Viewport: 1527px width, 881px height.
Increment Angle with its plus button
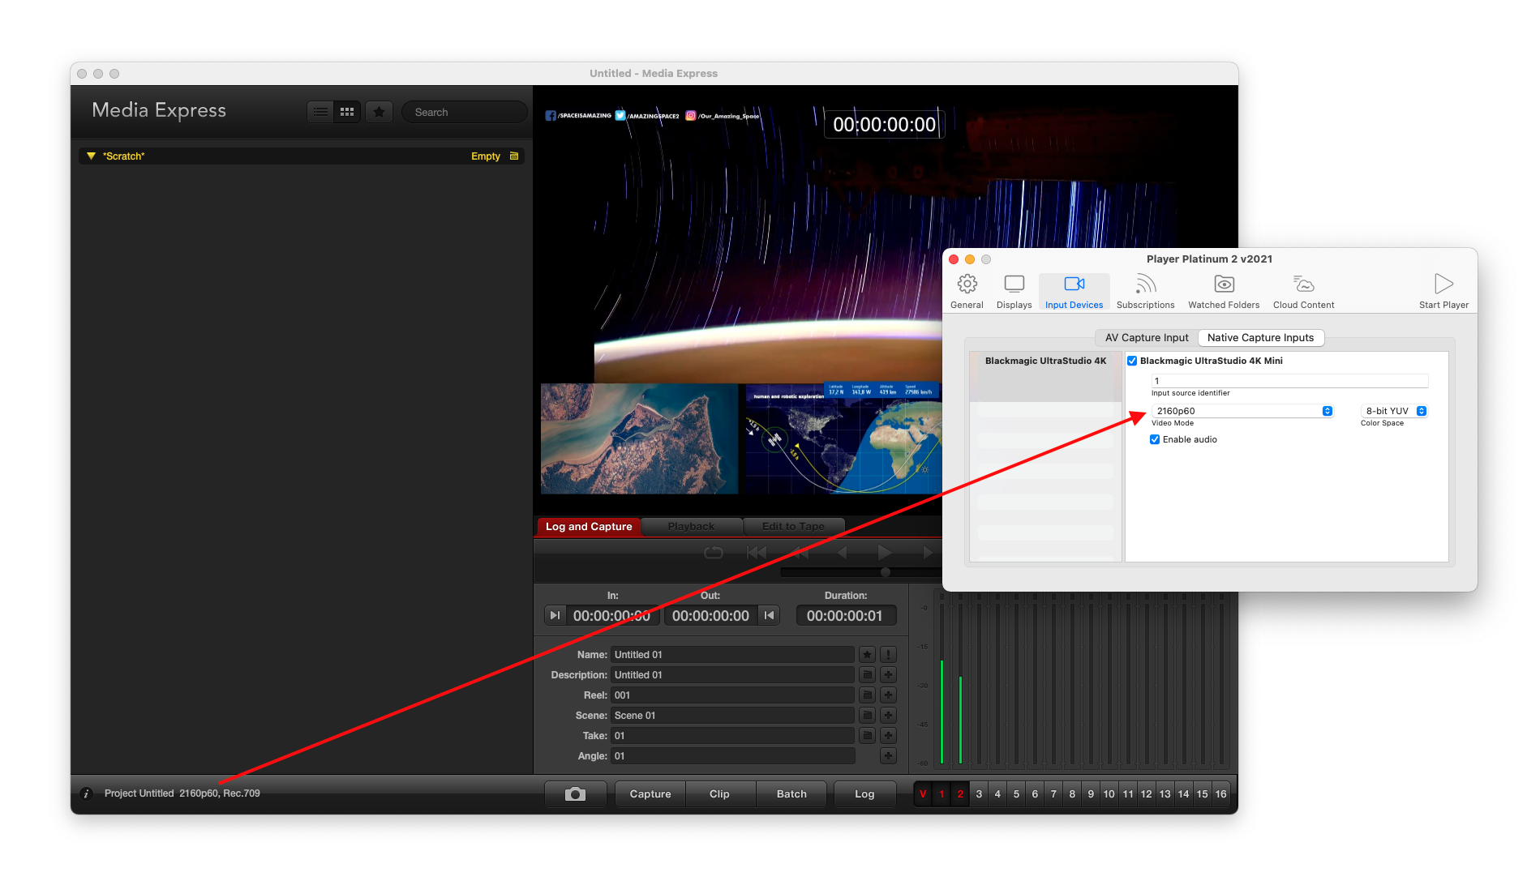[889, 756]
